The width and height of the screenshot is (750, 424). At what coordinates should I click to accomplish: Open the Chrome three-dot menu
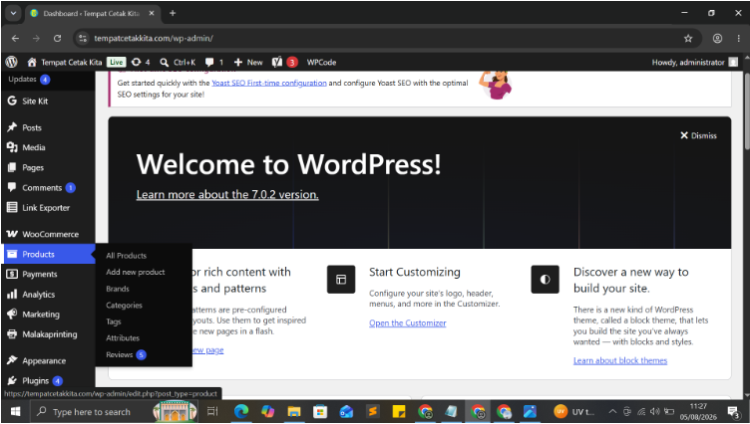click(x=738, y=38)
